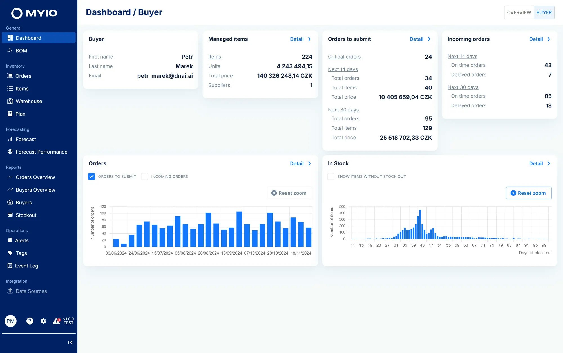Open Data Sources in Integration section
The image size is (563, 353).
click(31, 291)
